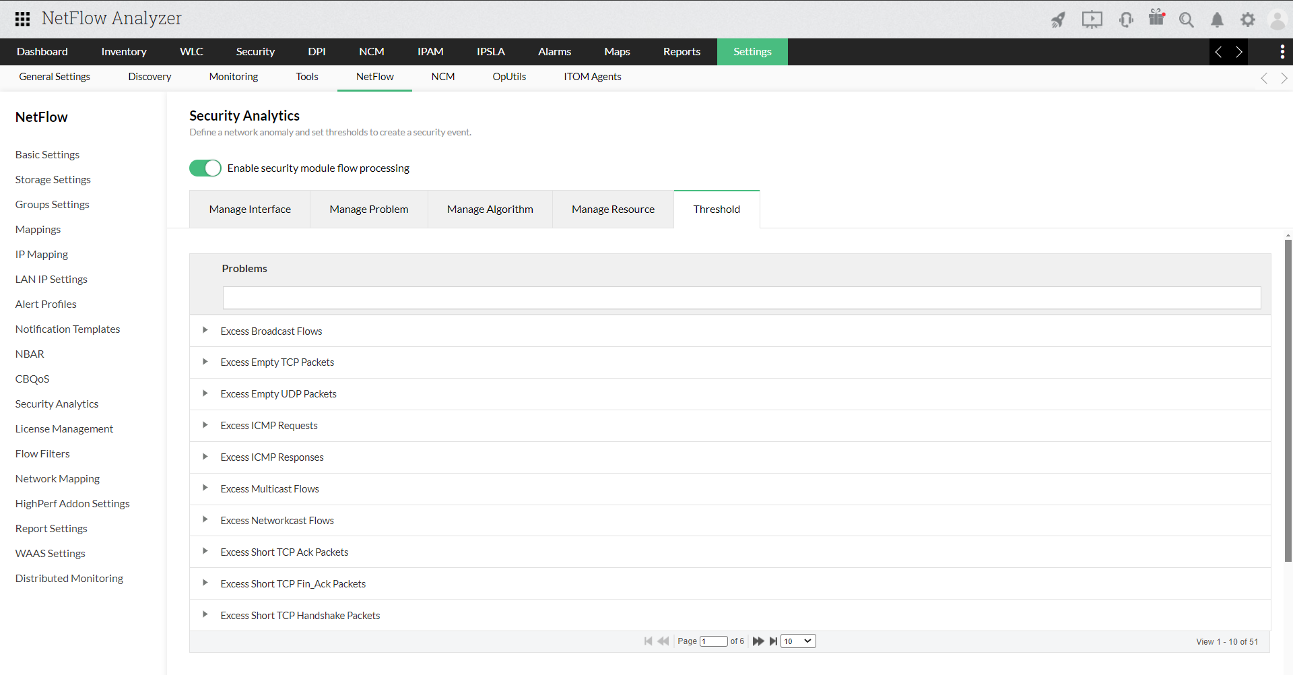Screen dimensions: 1293x675
Task: Open the gift box what's new icon
Action: point(1157,18)
